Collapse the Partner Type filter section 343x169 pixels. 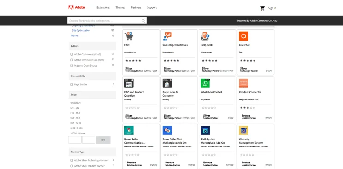coord(92,152)
